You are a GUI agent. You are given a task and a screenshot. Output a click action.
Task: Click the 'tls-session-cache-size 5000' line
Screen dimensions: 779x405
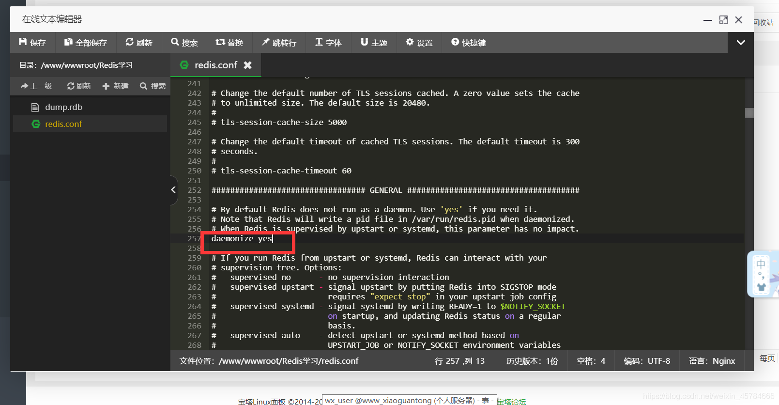coord(279,122)
